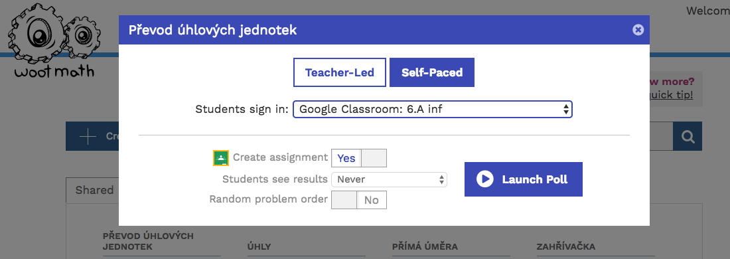Select the Self-Paced mode
The image size is (730, 259).
pyautogui.click(x=432, y=72)
